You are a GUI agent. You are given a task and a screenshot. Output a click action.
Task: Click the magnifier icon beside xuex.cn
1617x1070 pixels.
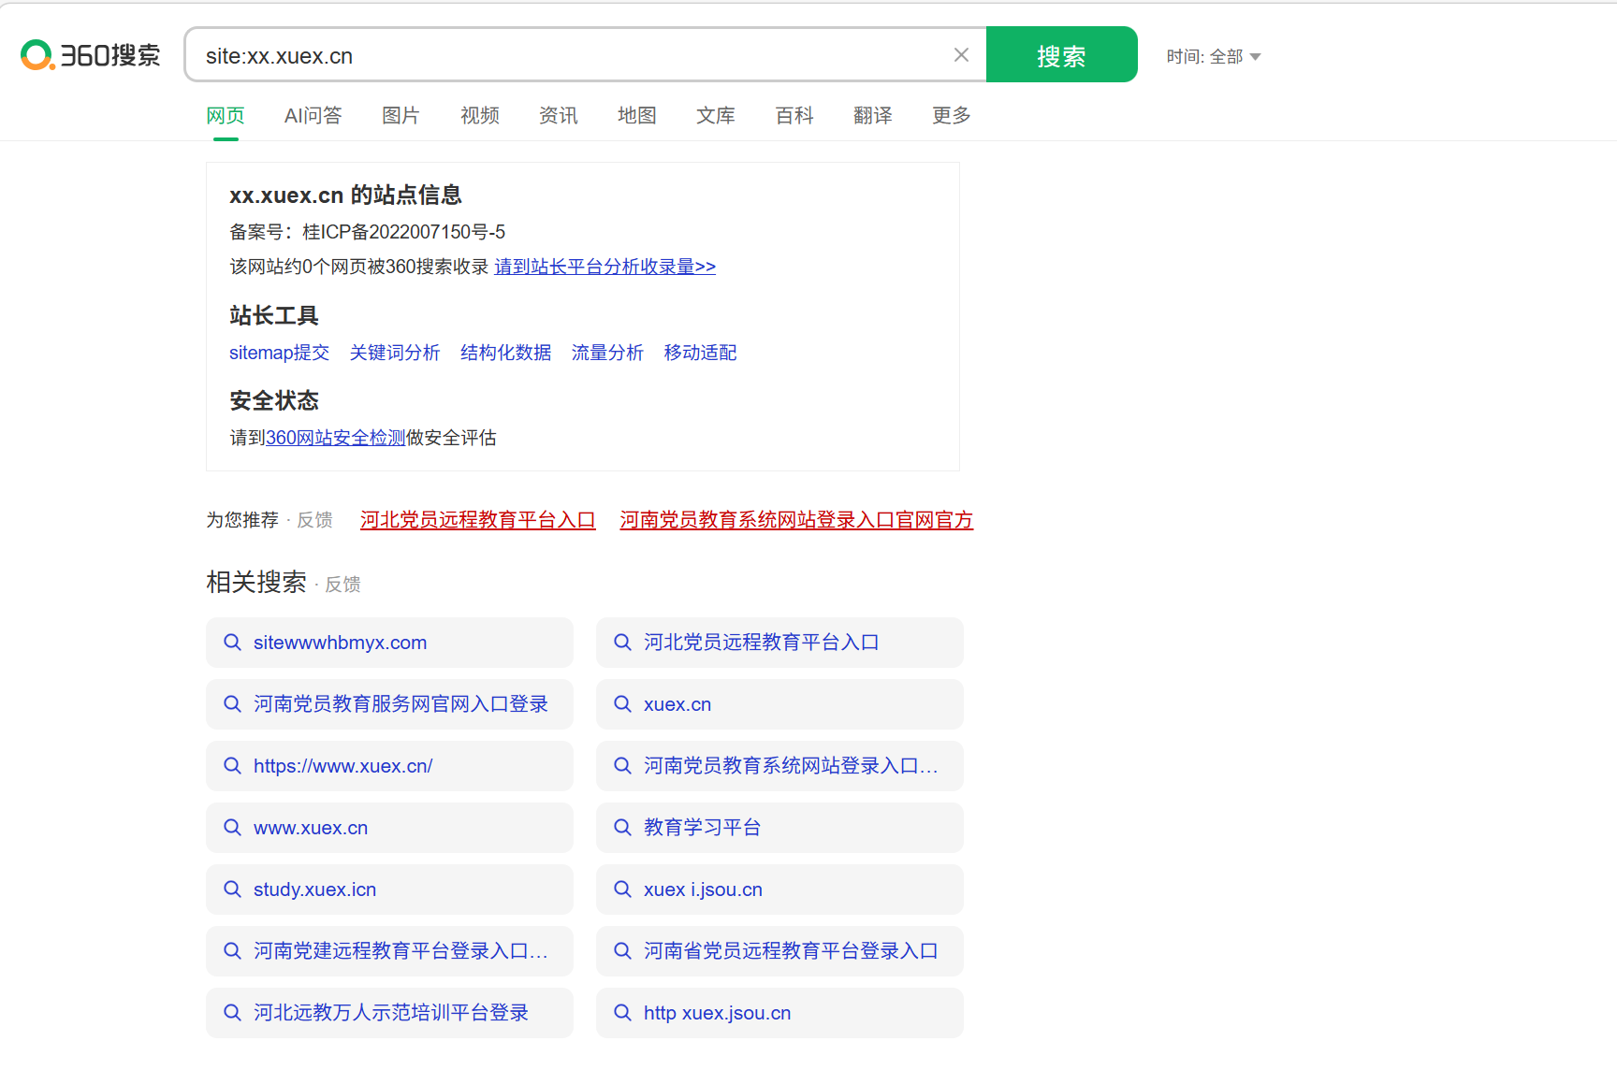pos(622,704)
